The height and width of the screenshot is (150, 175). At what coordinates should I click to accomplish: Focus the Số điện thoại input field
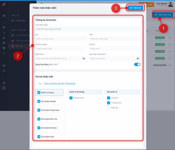[61, 49]
